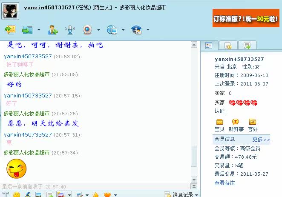
Task: Click the screenshot capture icon
Action: pyautogui.click(x=61, y=194)
